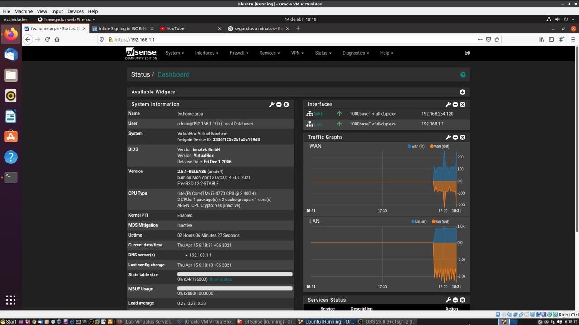The image size is (579, 325).
Task: Close the Traffic Graphs widget
Action: tap(463, 137)
